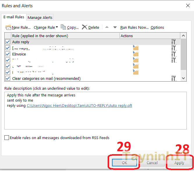194x171 pixels.
Task: Open the Auto reply.oft template path link
Action: pyautogui.click(x=79, y=105)
